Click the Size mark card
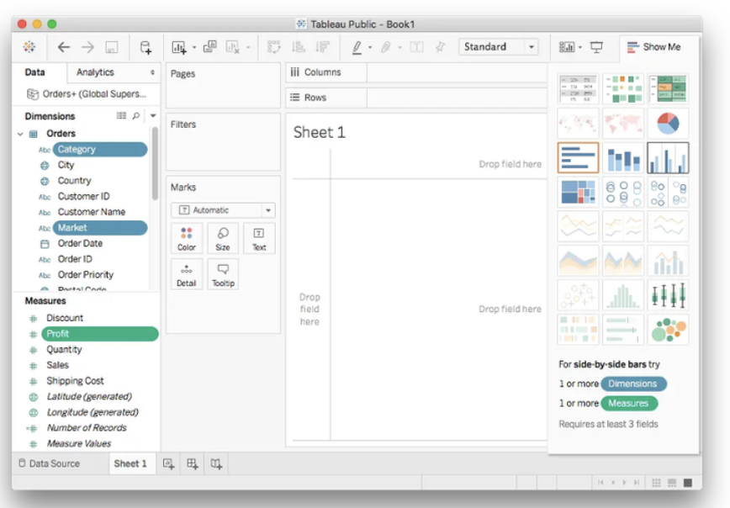This screenshot has height=508, width=730. pyautogui.click(x=223, y=239)
